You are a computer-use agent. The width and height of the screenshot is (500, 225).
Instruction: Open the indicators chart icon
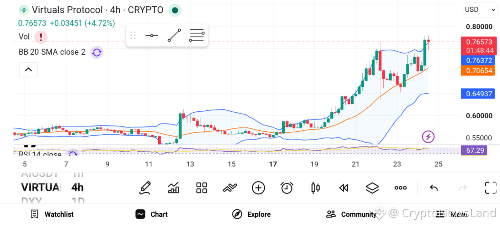[x=173, y=188]
